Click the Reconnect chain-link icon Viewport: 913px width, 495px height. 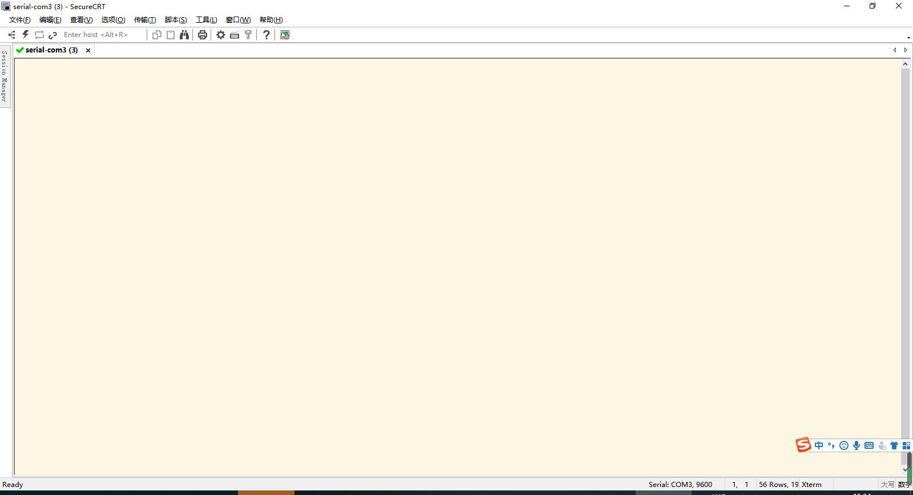tap(53, 35)
